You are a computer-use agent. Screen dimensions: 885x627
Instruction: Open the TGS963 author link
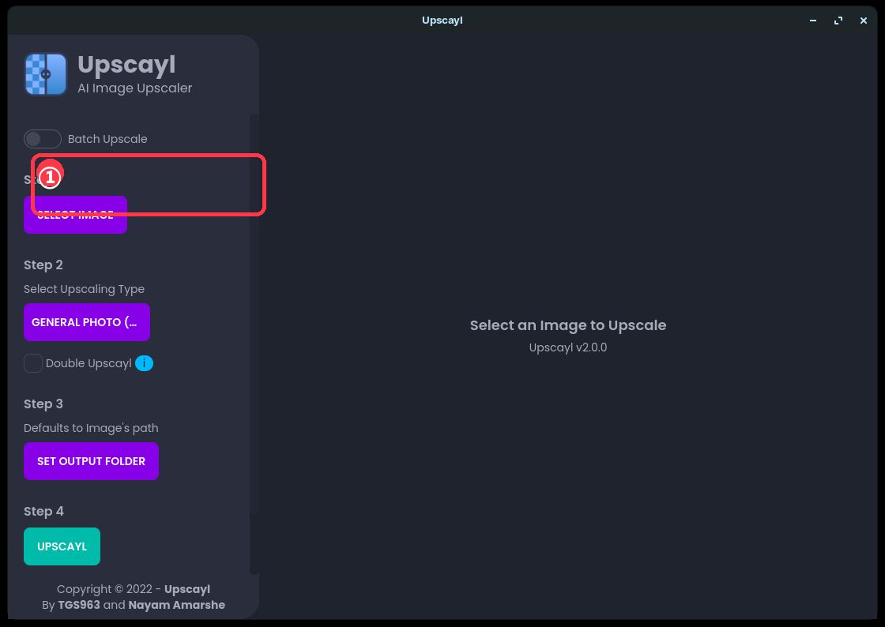79,605
